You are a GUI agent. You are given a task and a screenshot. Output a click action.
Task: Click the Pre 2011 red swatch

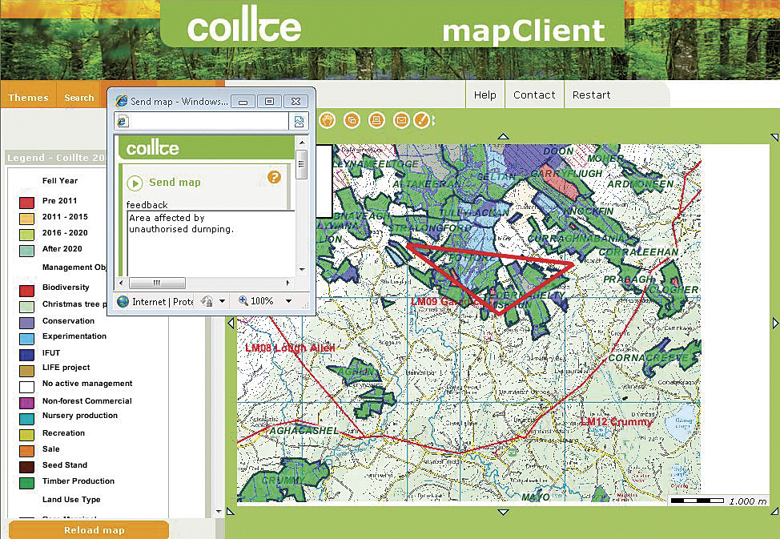[27, 203]
